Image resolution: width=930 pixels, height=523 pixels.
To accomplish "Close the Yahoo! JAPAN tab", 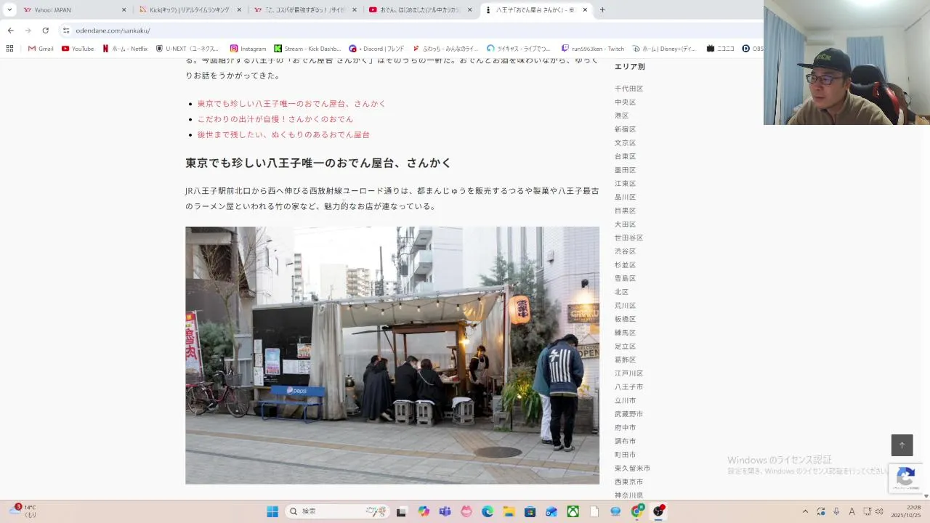I will [x=124, y=10].
